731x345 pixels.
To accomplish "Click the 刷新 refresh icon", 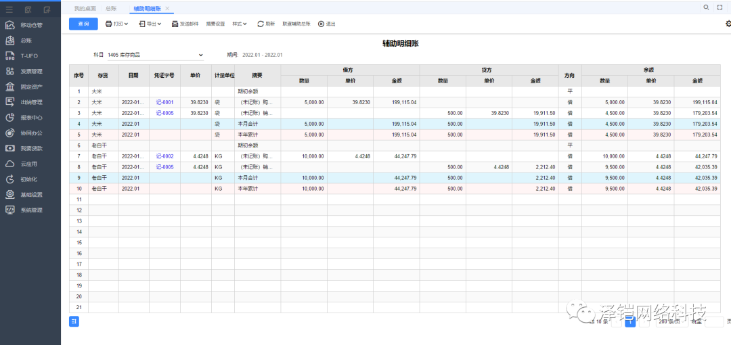I will (x=261, y=24).
